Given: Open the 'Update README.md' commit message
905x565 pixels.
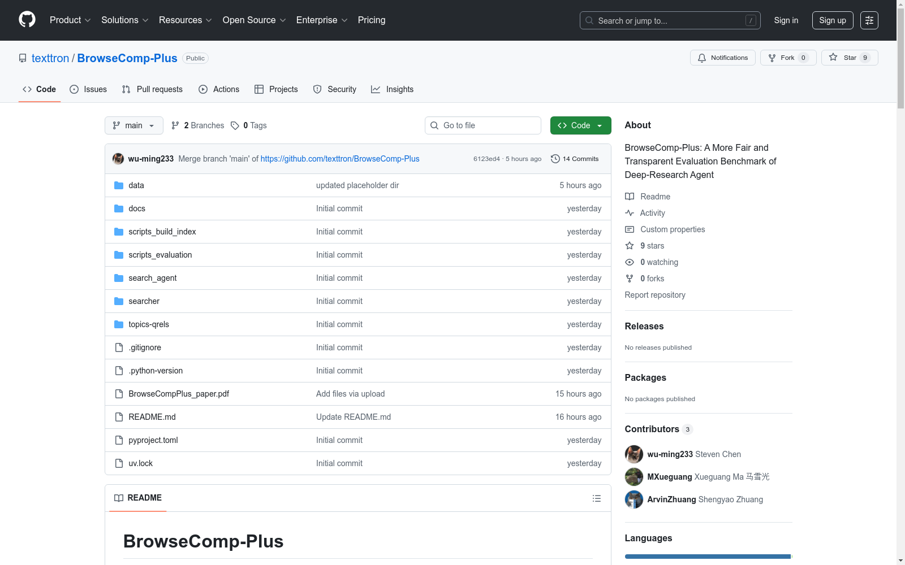Looking at the screenshot, I should 354,417.
